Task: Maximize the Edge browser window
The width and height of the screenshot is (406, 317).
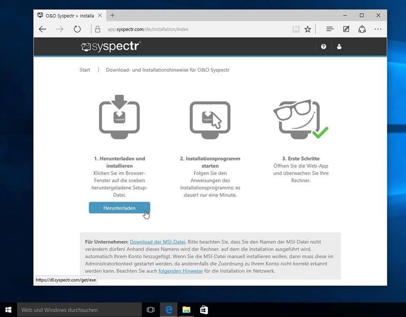Action: point(362,15)
